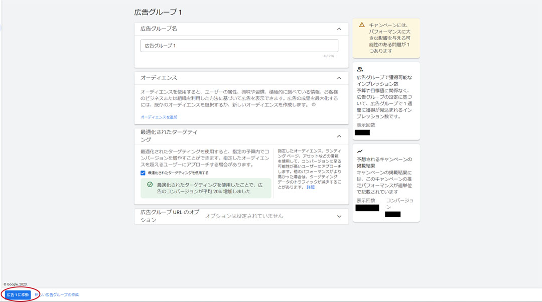Collapse the 最適化されたターゲティング section with its chevron
The image size is (542, 302).
click(x=339, y=136)
